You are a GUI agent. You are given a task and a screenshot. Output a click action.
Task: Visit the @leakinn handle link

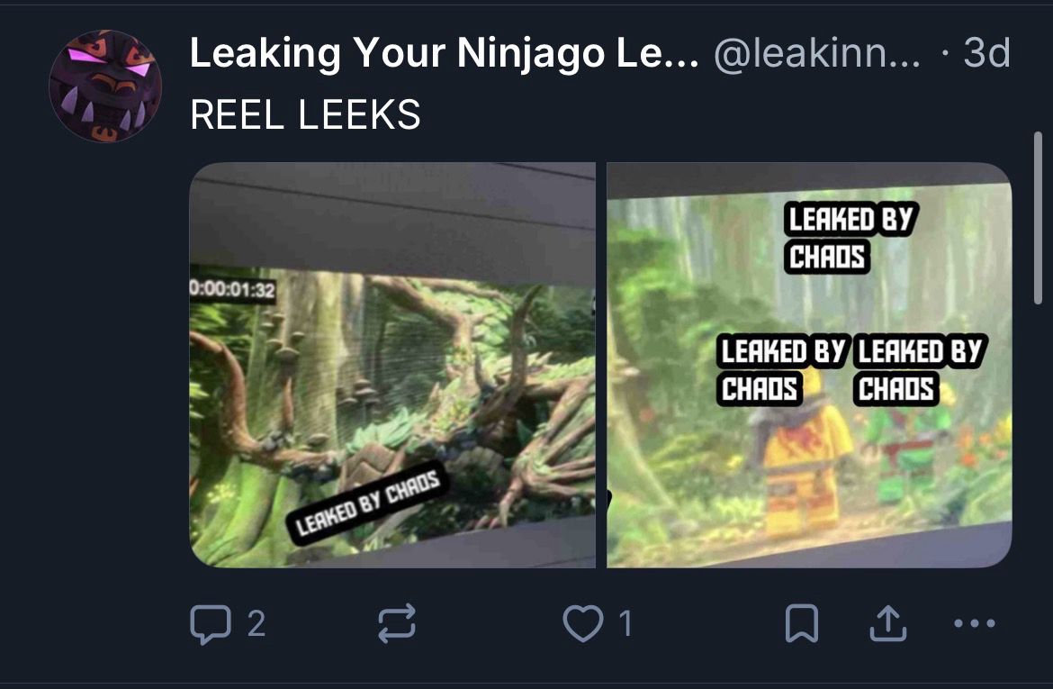(817, 53)
